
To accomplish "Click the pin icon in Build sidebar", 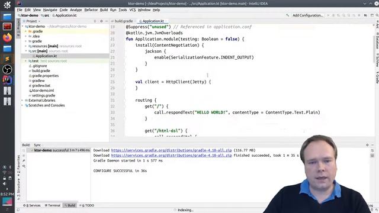I will [x=24, y=160].
